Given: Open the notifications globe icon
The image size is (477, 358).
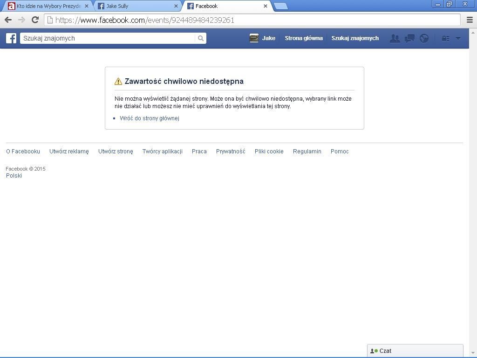Looking at the screenshot, I should (424, 38).
